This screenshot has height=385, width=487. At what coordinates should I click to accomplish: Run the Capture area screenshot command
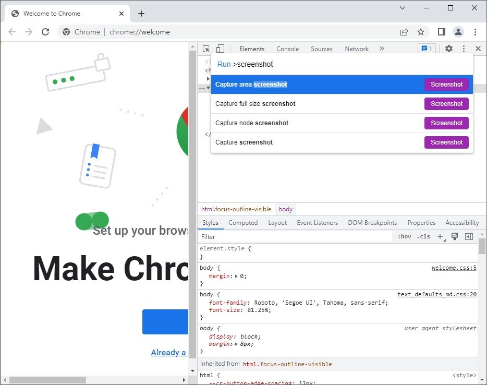pos(342,85)
